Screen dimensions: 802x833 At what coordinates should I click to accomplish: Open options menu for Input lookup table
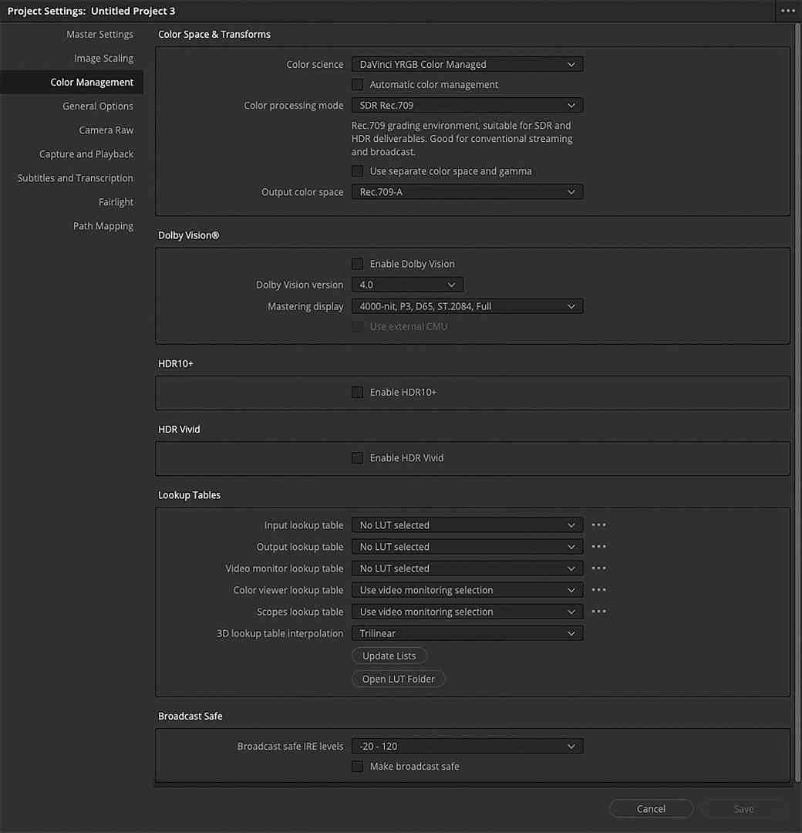(x=598, y=524)
